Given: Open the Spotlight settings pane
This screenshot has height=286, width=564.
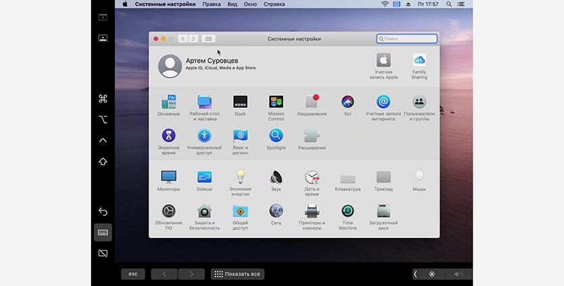Looking at the screenshot, I should click(x=276, y=136).
